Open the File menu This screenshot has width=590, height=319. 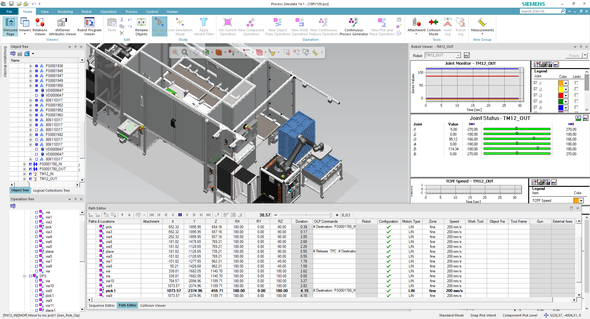[x=9, y=12]
